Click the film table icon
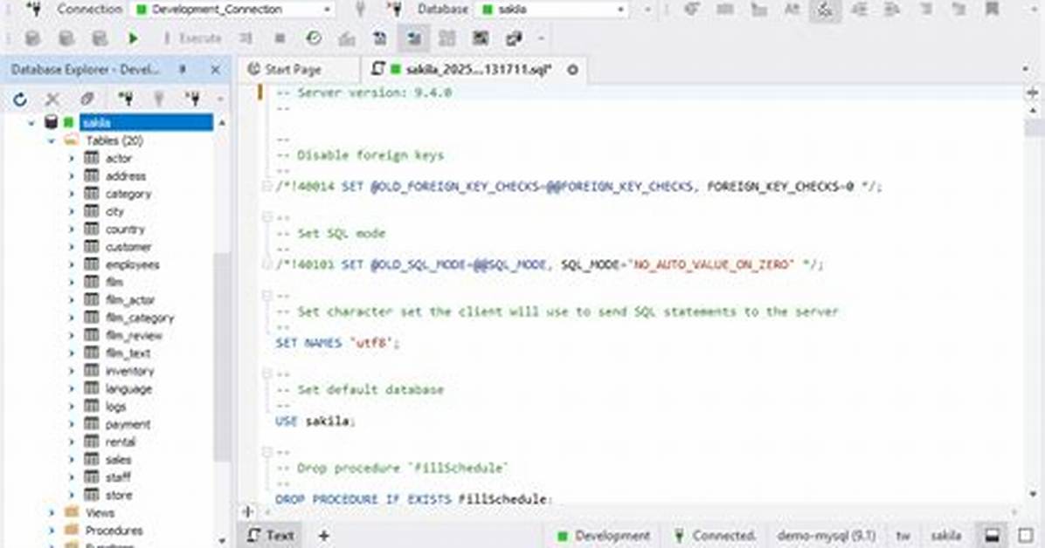The height and width of the screenshot is (548, 1045). [x=92, y=283]
